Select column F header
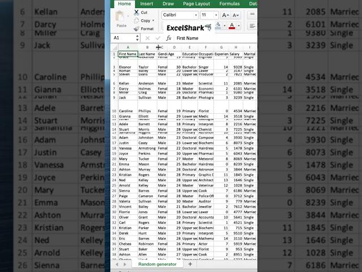This screenshot has height=272, width=362. tap(206, 48)
